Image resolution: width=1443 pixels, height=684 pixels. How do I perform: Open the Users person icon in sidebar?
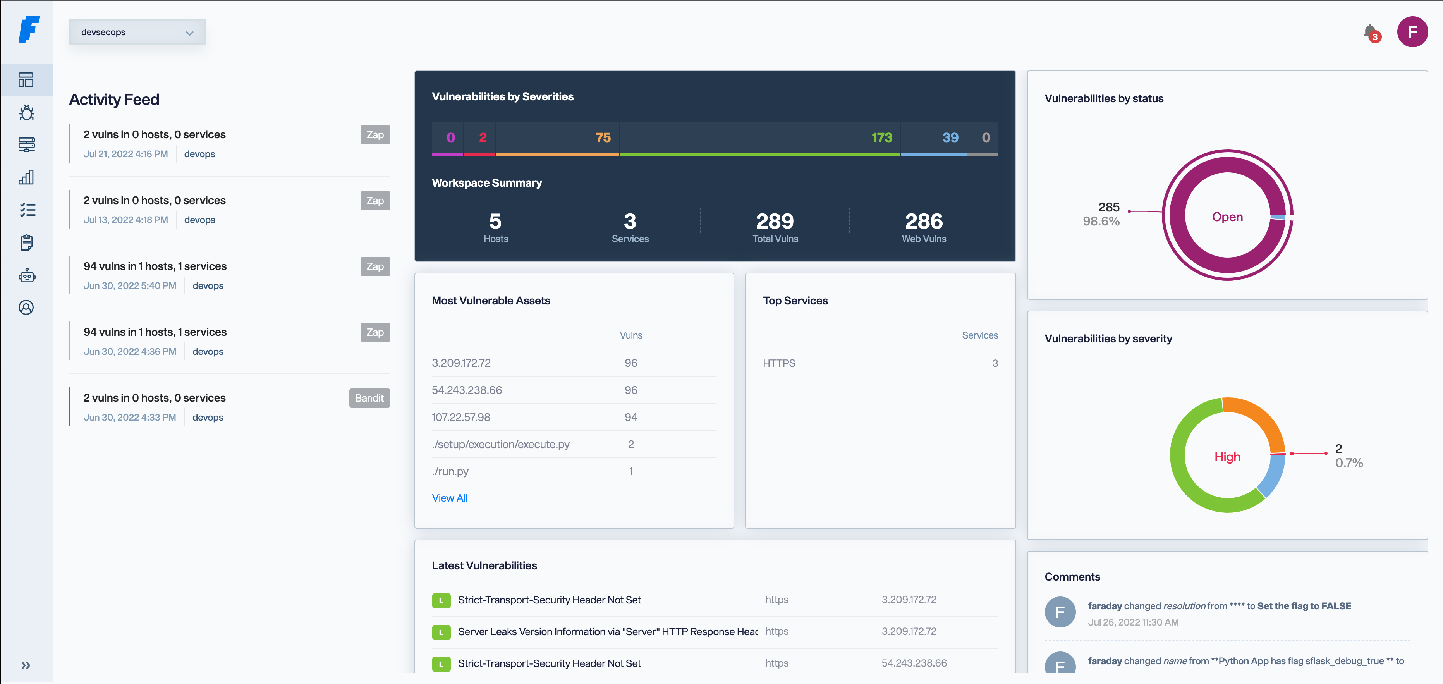[x=26, y=307]
